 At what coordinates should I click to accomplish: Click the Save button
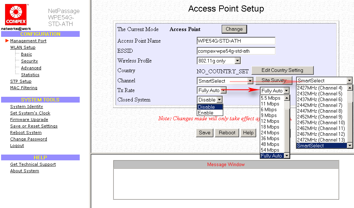205,133
